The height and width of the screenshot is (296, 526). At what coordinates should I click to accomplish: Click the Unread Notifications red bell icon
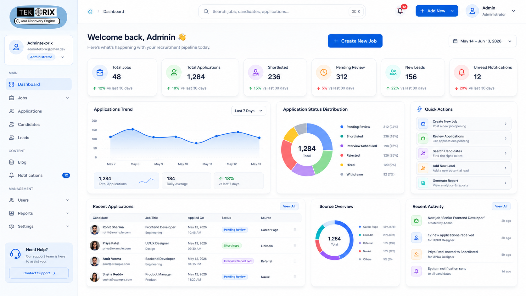coord(462,72)
